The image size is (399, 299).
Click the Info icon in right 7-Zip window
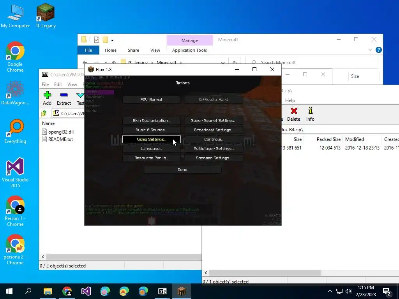point(310,114)
